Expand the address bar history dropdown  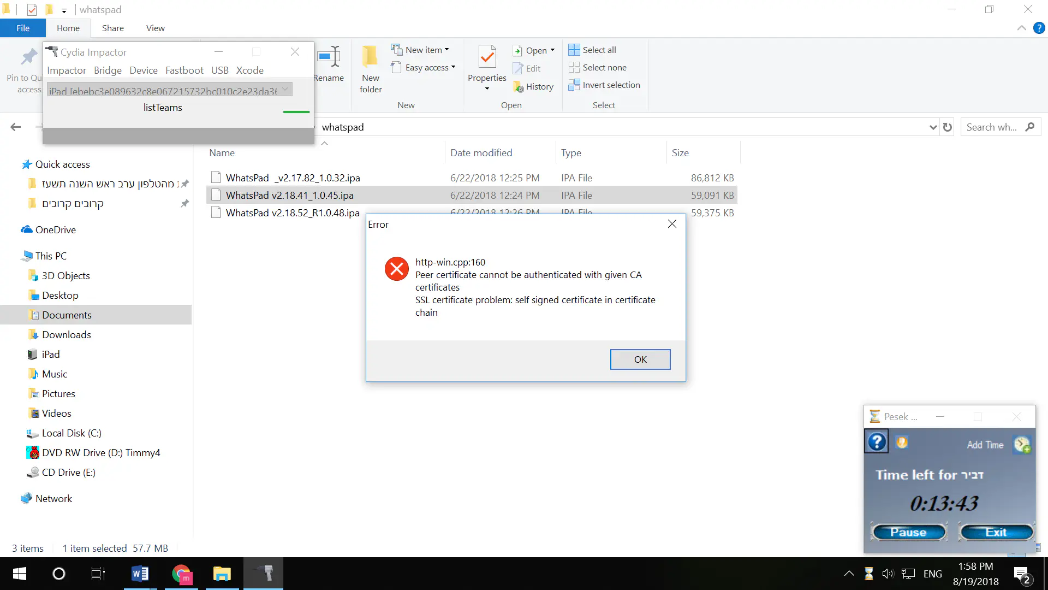933,127
